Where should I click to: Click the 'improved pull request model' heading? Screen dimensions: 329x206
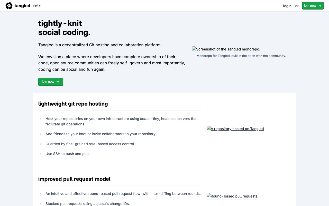[74, 179]
